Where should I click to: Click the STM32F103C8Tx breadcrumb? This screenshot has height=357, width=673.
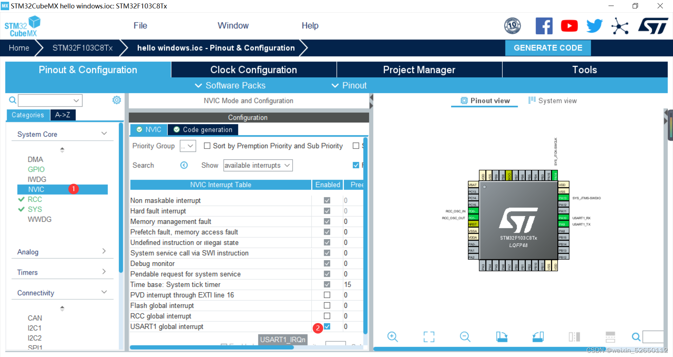(x=83, y=48)
